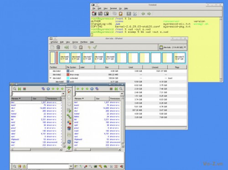Select the /dev/hda15 block in partition graphic
Image resolution: width=228 pixels, height=170 pixels.
point(180,58)
